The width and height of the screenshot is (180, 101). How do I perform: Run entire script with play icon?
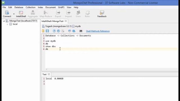(54, 31)
